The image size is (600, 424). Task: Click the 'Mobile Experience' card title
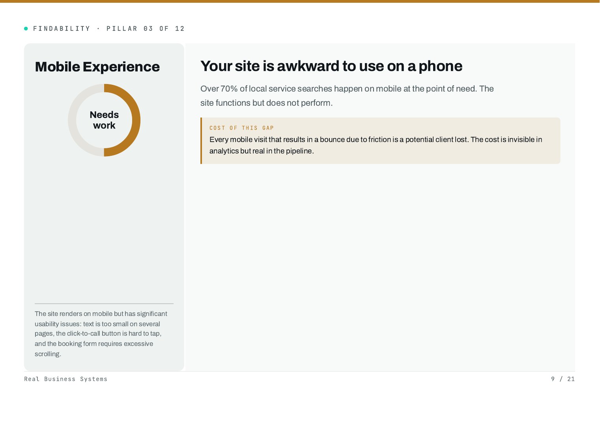point(97,67)
